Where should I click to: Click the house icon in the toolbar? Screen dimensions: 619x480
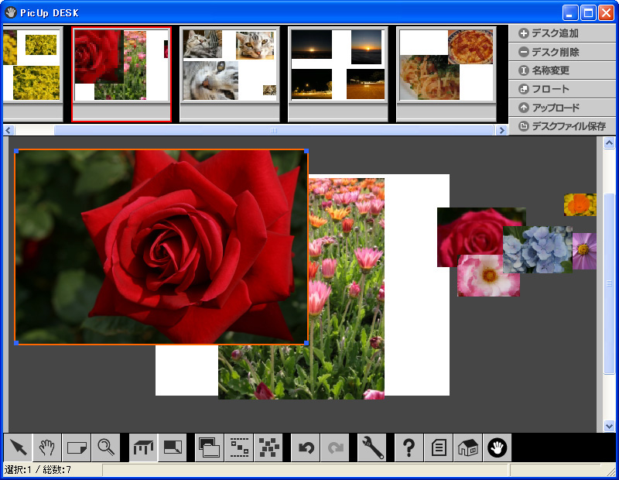[468, 447]
